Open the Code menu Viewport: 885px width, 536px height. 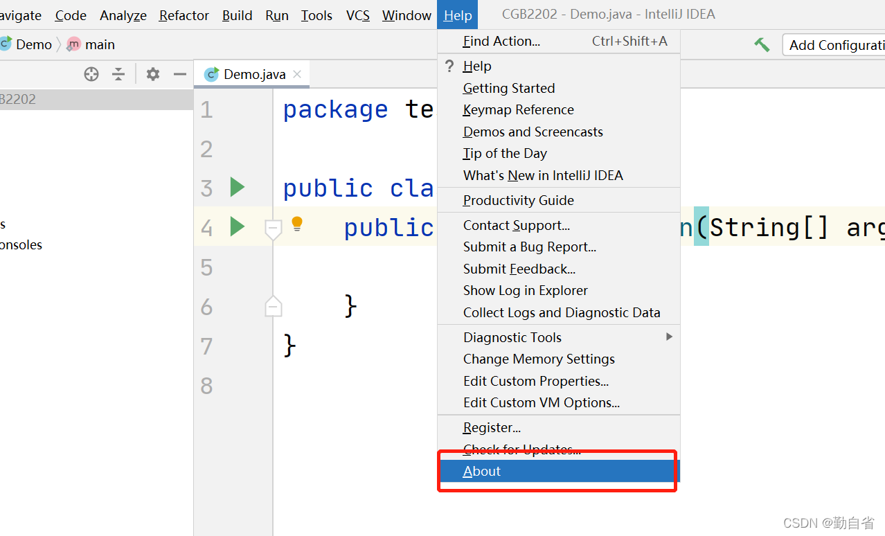coord(71,15)
